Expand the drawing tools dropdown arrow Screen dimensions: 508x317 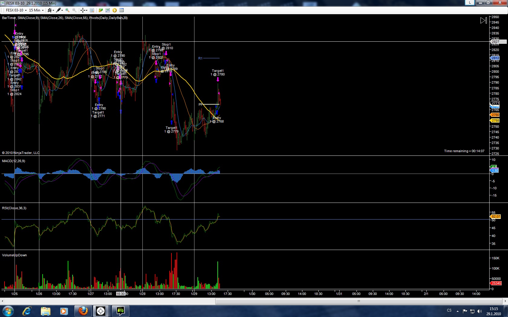point(62,10)
